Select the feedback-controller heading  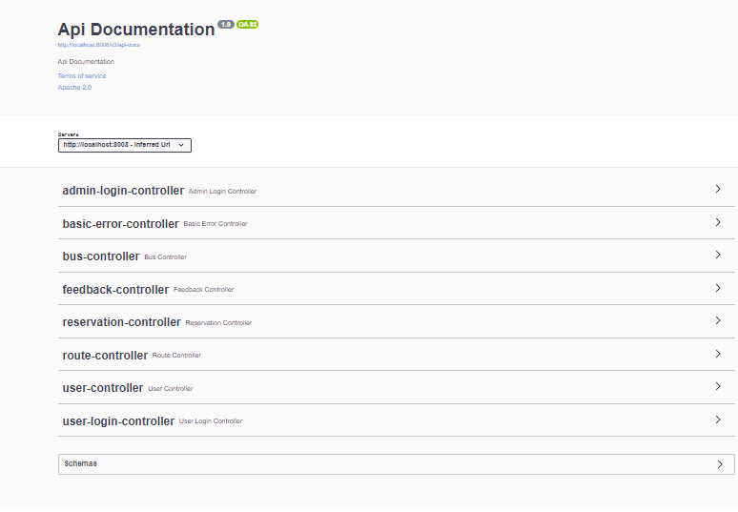(115, 289)
